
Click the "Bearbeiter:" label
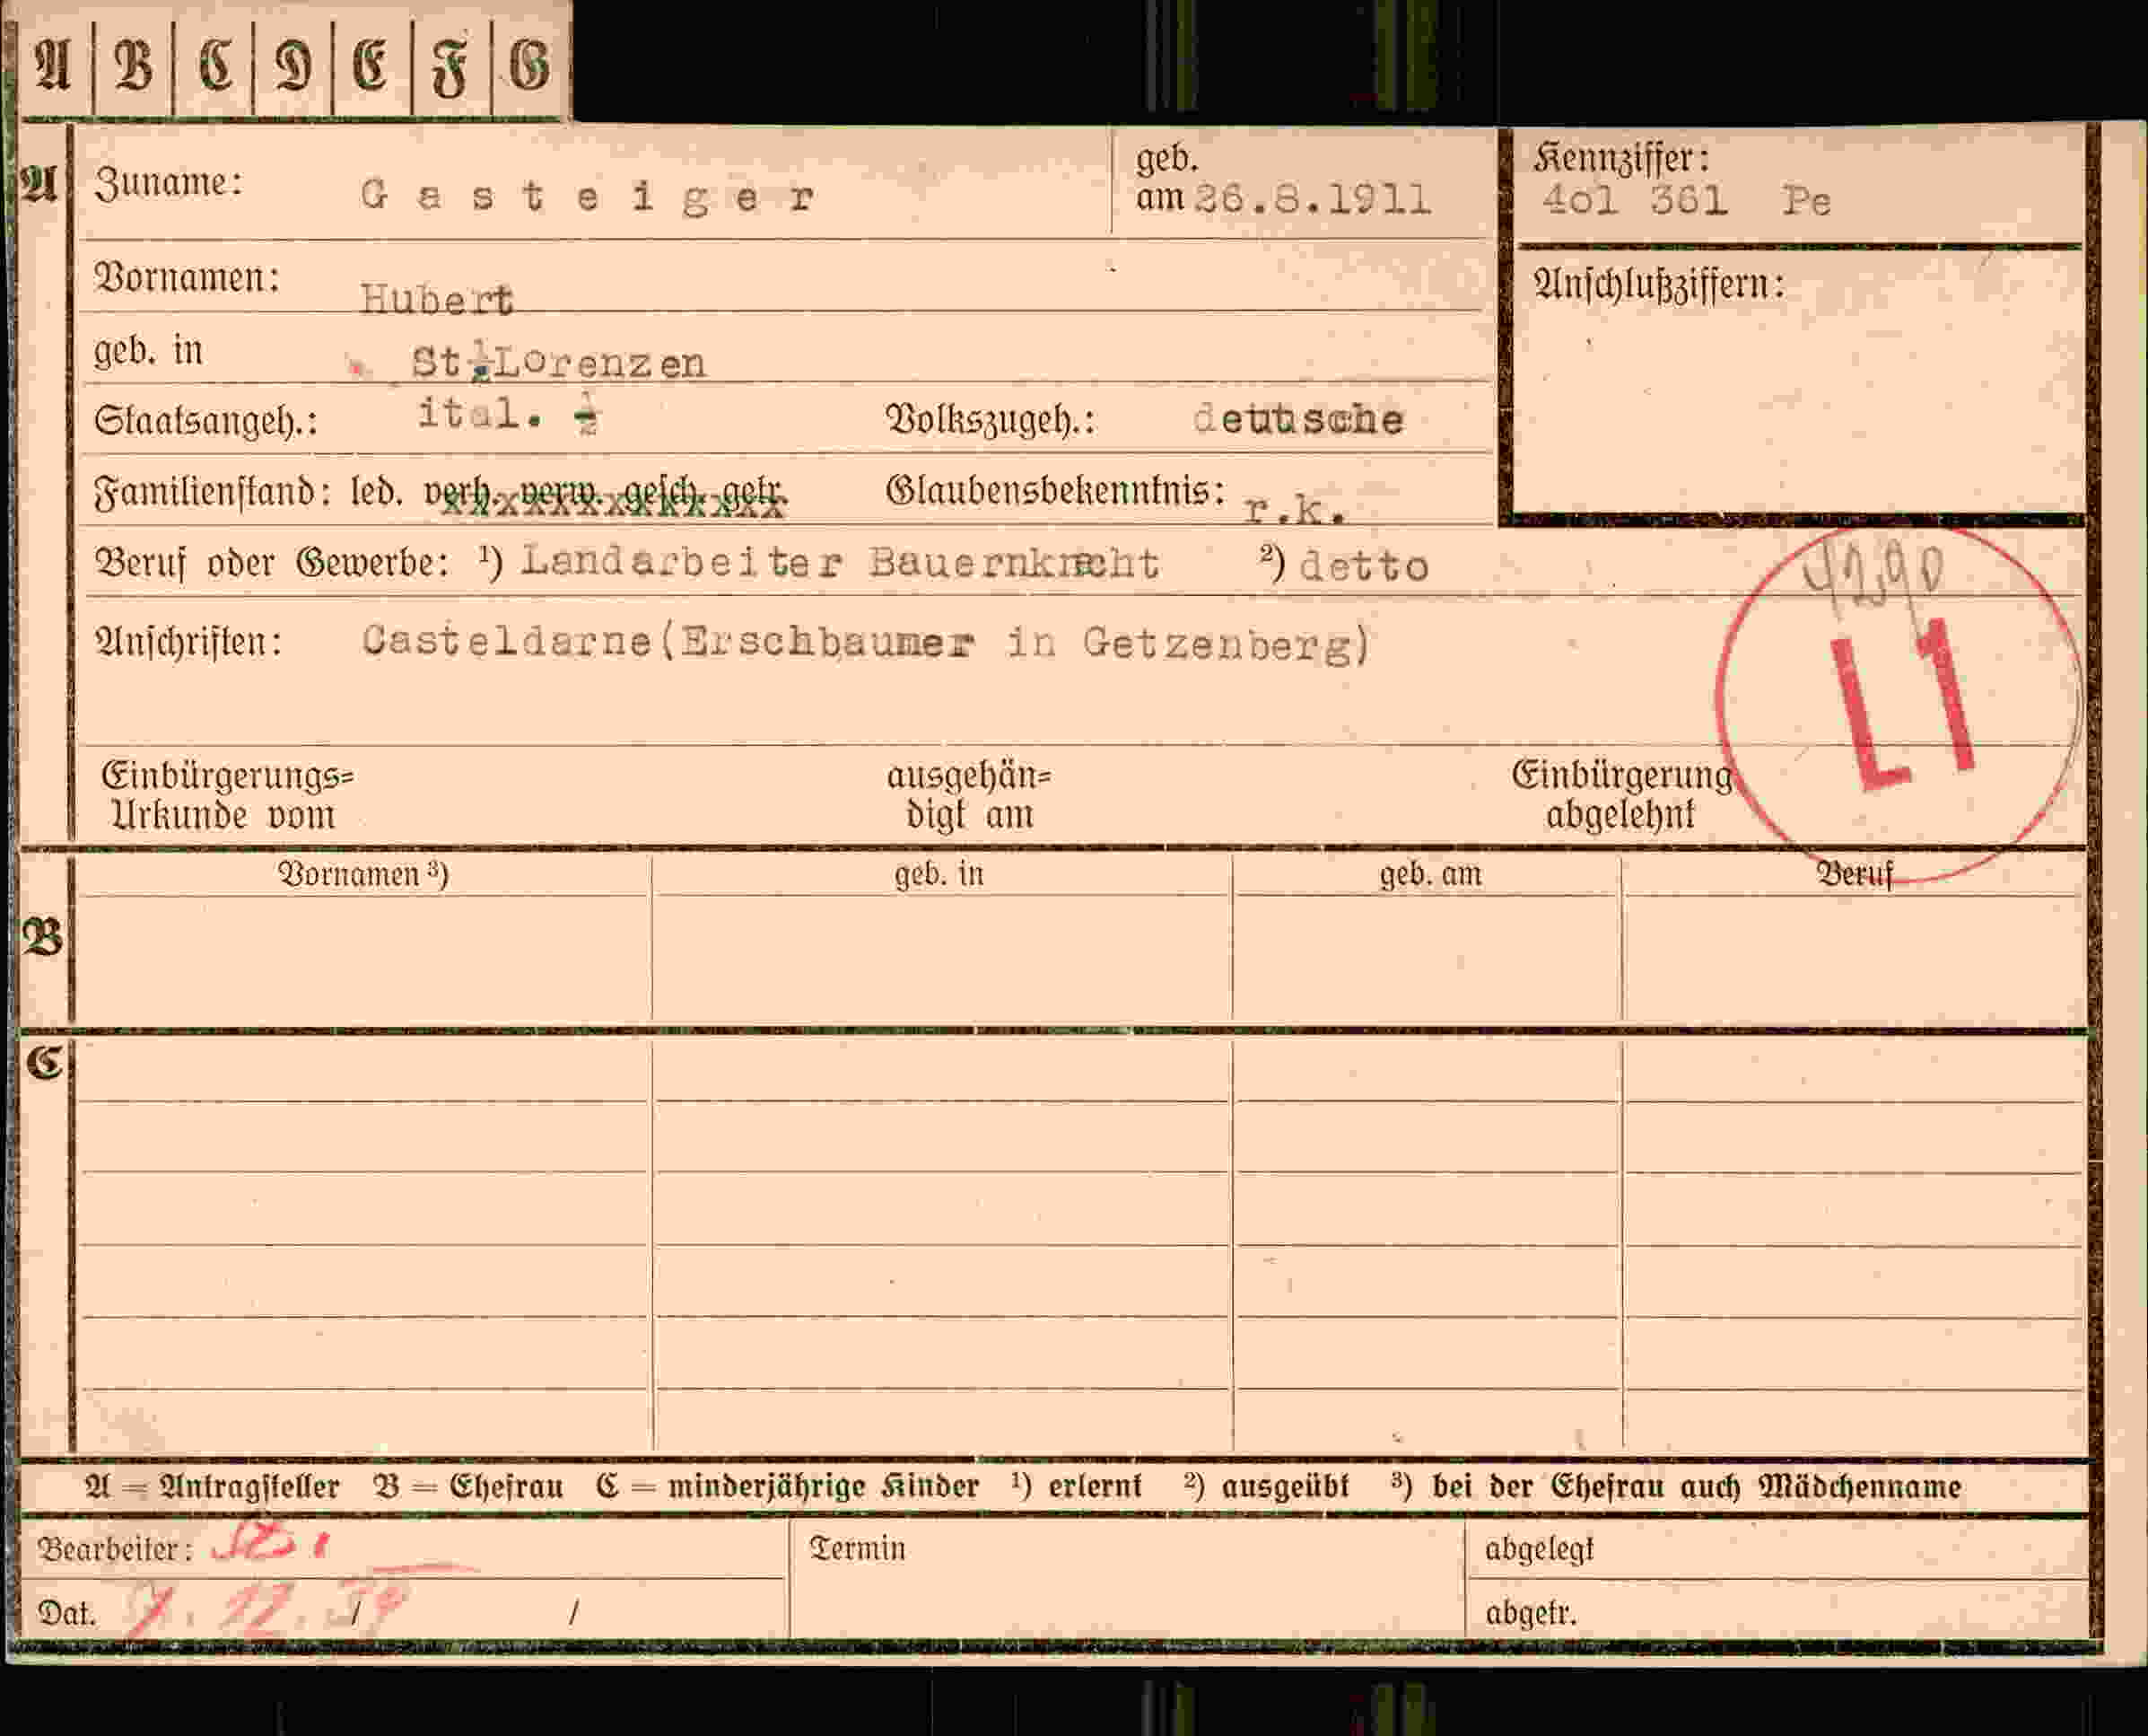(115, 1550)
